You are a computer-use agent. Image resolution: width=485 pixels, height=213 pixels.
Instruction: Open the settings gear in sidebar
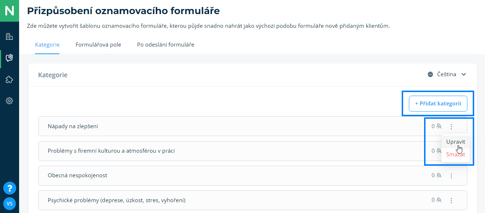point(9,101)
